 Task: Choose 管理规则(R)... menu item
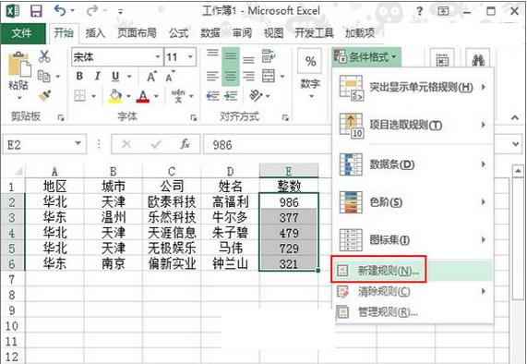click(413, 312)
